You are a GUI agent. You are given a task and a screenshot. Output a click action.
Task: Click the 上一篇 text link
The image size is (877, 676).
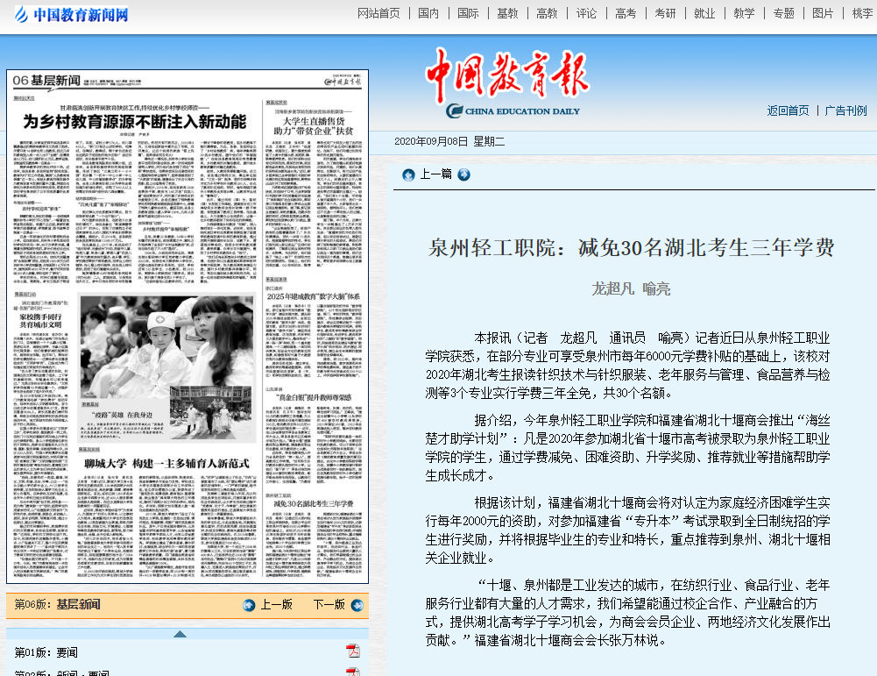435,174
